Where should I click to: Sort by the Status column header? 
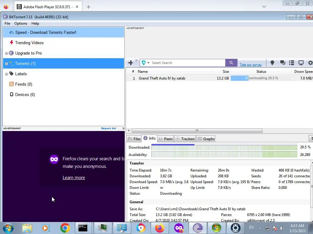261,71
